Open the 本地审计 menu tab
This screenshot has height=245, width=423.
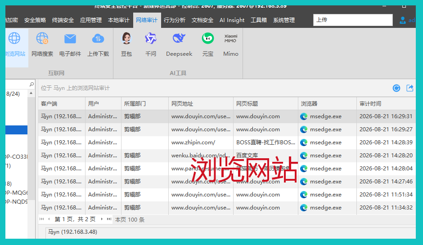coord(119,20)
